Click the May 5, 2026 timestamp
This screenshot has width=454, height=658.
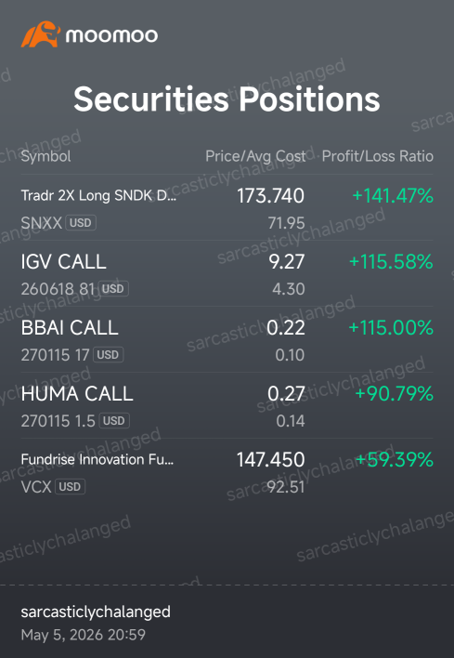(x=84, y=635)
